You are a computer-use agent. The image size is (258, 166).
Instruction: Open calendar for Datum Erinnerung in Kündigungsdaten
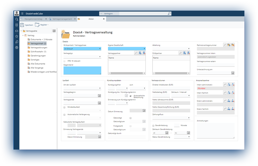(x=144, y=110)
